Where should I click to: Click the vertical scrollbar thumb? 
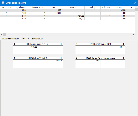tap(136, 10)
